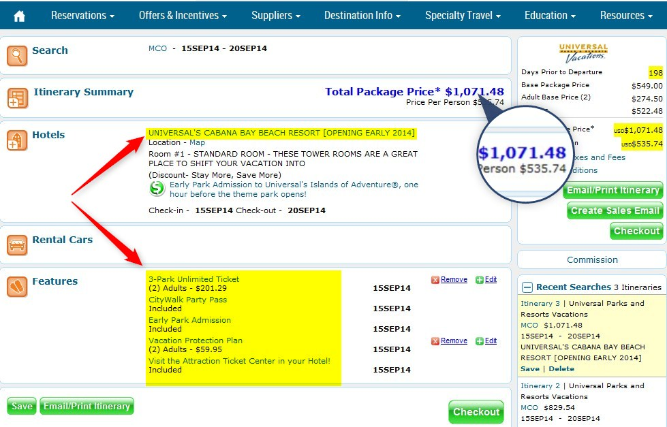Click the Hotels section building icon
Viewport: 667px width, 427px height.
coord(17,140)
